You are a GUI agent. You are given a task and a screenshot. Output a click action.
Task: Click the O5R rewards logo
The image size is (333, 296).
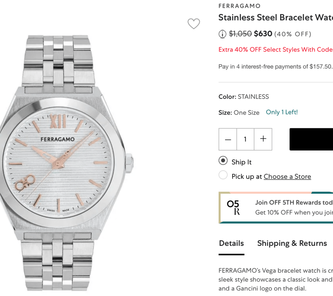233,208
